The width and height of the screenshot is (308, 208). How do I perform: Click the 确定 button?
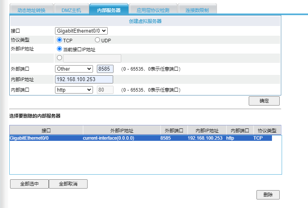(264, 101)
